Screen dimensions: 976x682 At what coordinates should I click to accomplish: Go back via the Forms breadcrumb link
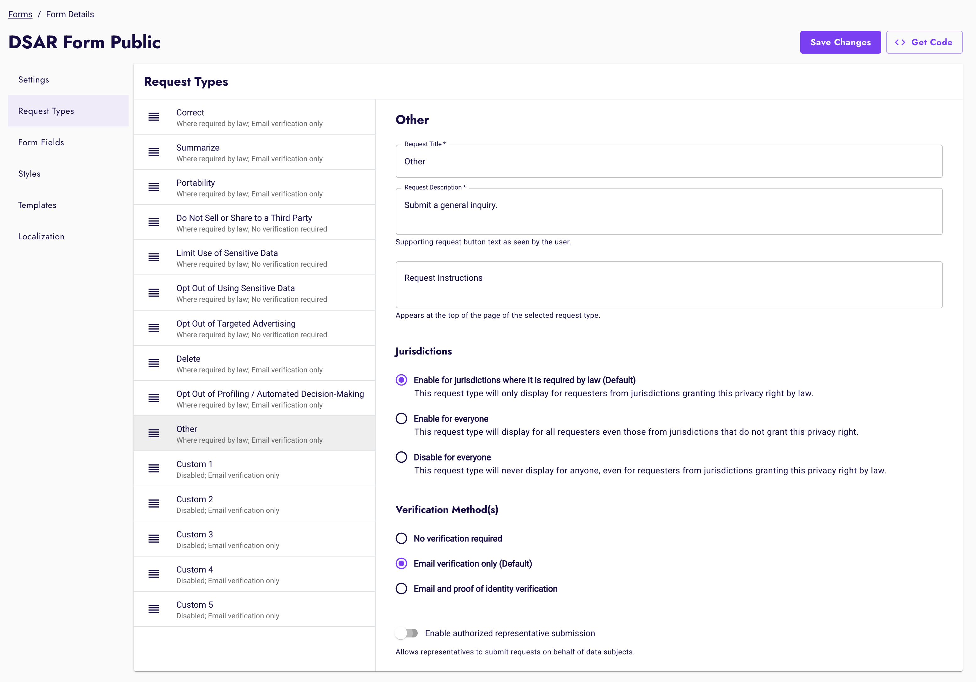(20, 14)
